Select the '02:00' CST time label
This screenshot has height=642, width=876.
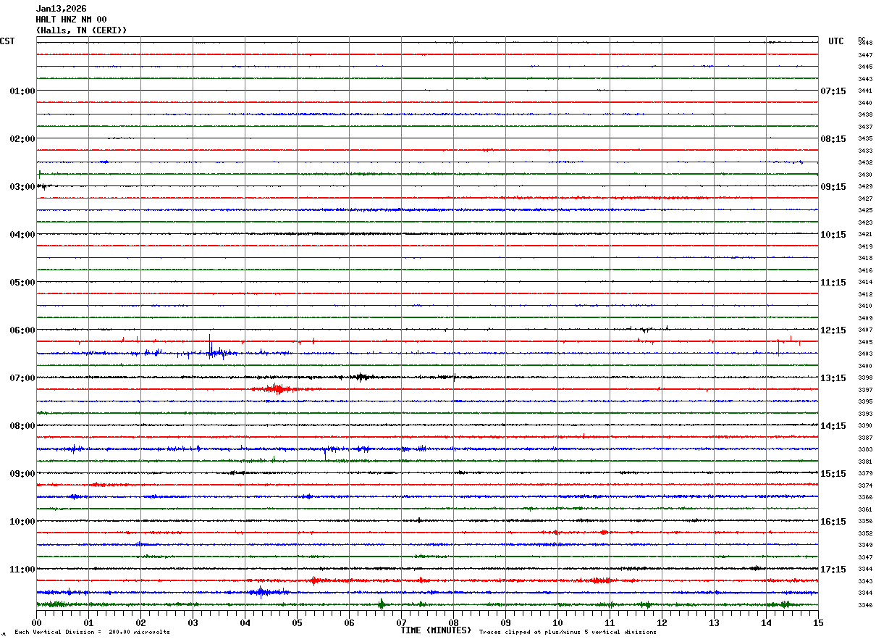coord(22,139)
